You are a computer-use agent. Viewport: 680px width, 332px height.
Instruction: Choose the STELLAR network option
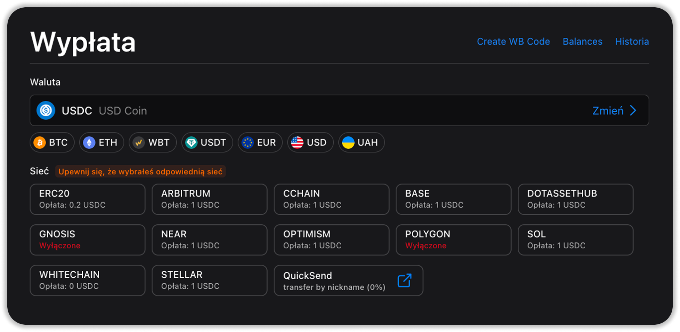point(210,280)
